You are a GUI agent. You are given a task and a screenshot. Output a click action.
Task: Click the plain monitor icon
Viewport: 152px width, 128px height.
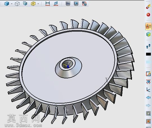(68, 4)
